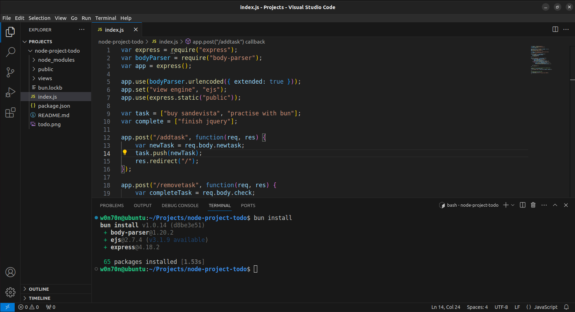Split the terminal pane

point(523,205)
